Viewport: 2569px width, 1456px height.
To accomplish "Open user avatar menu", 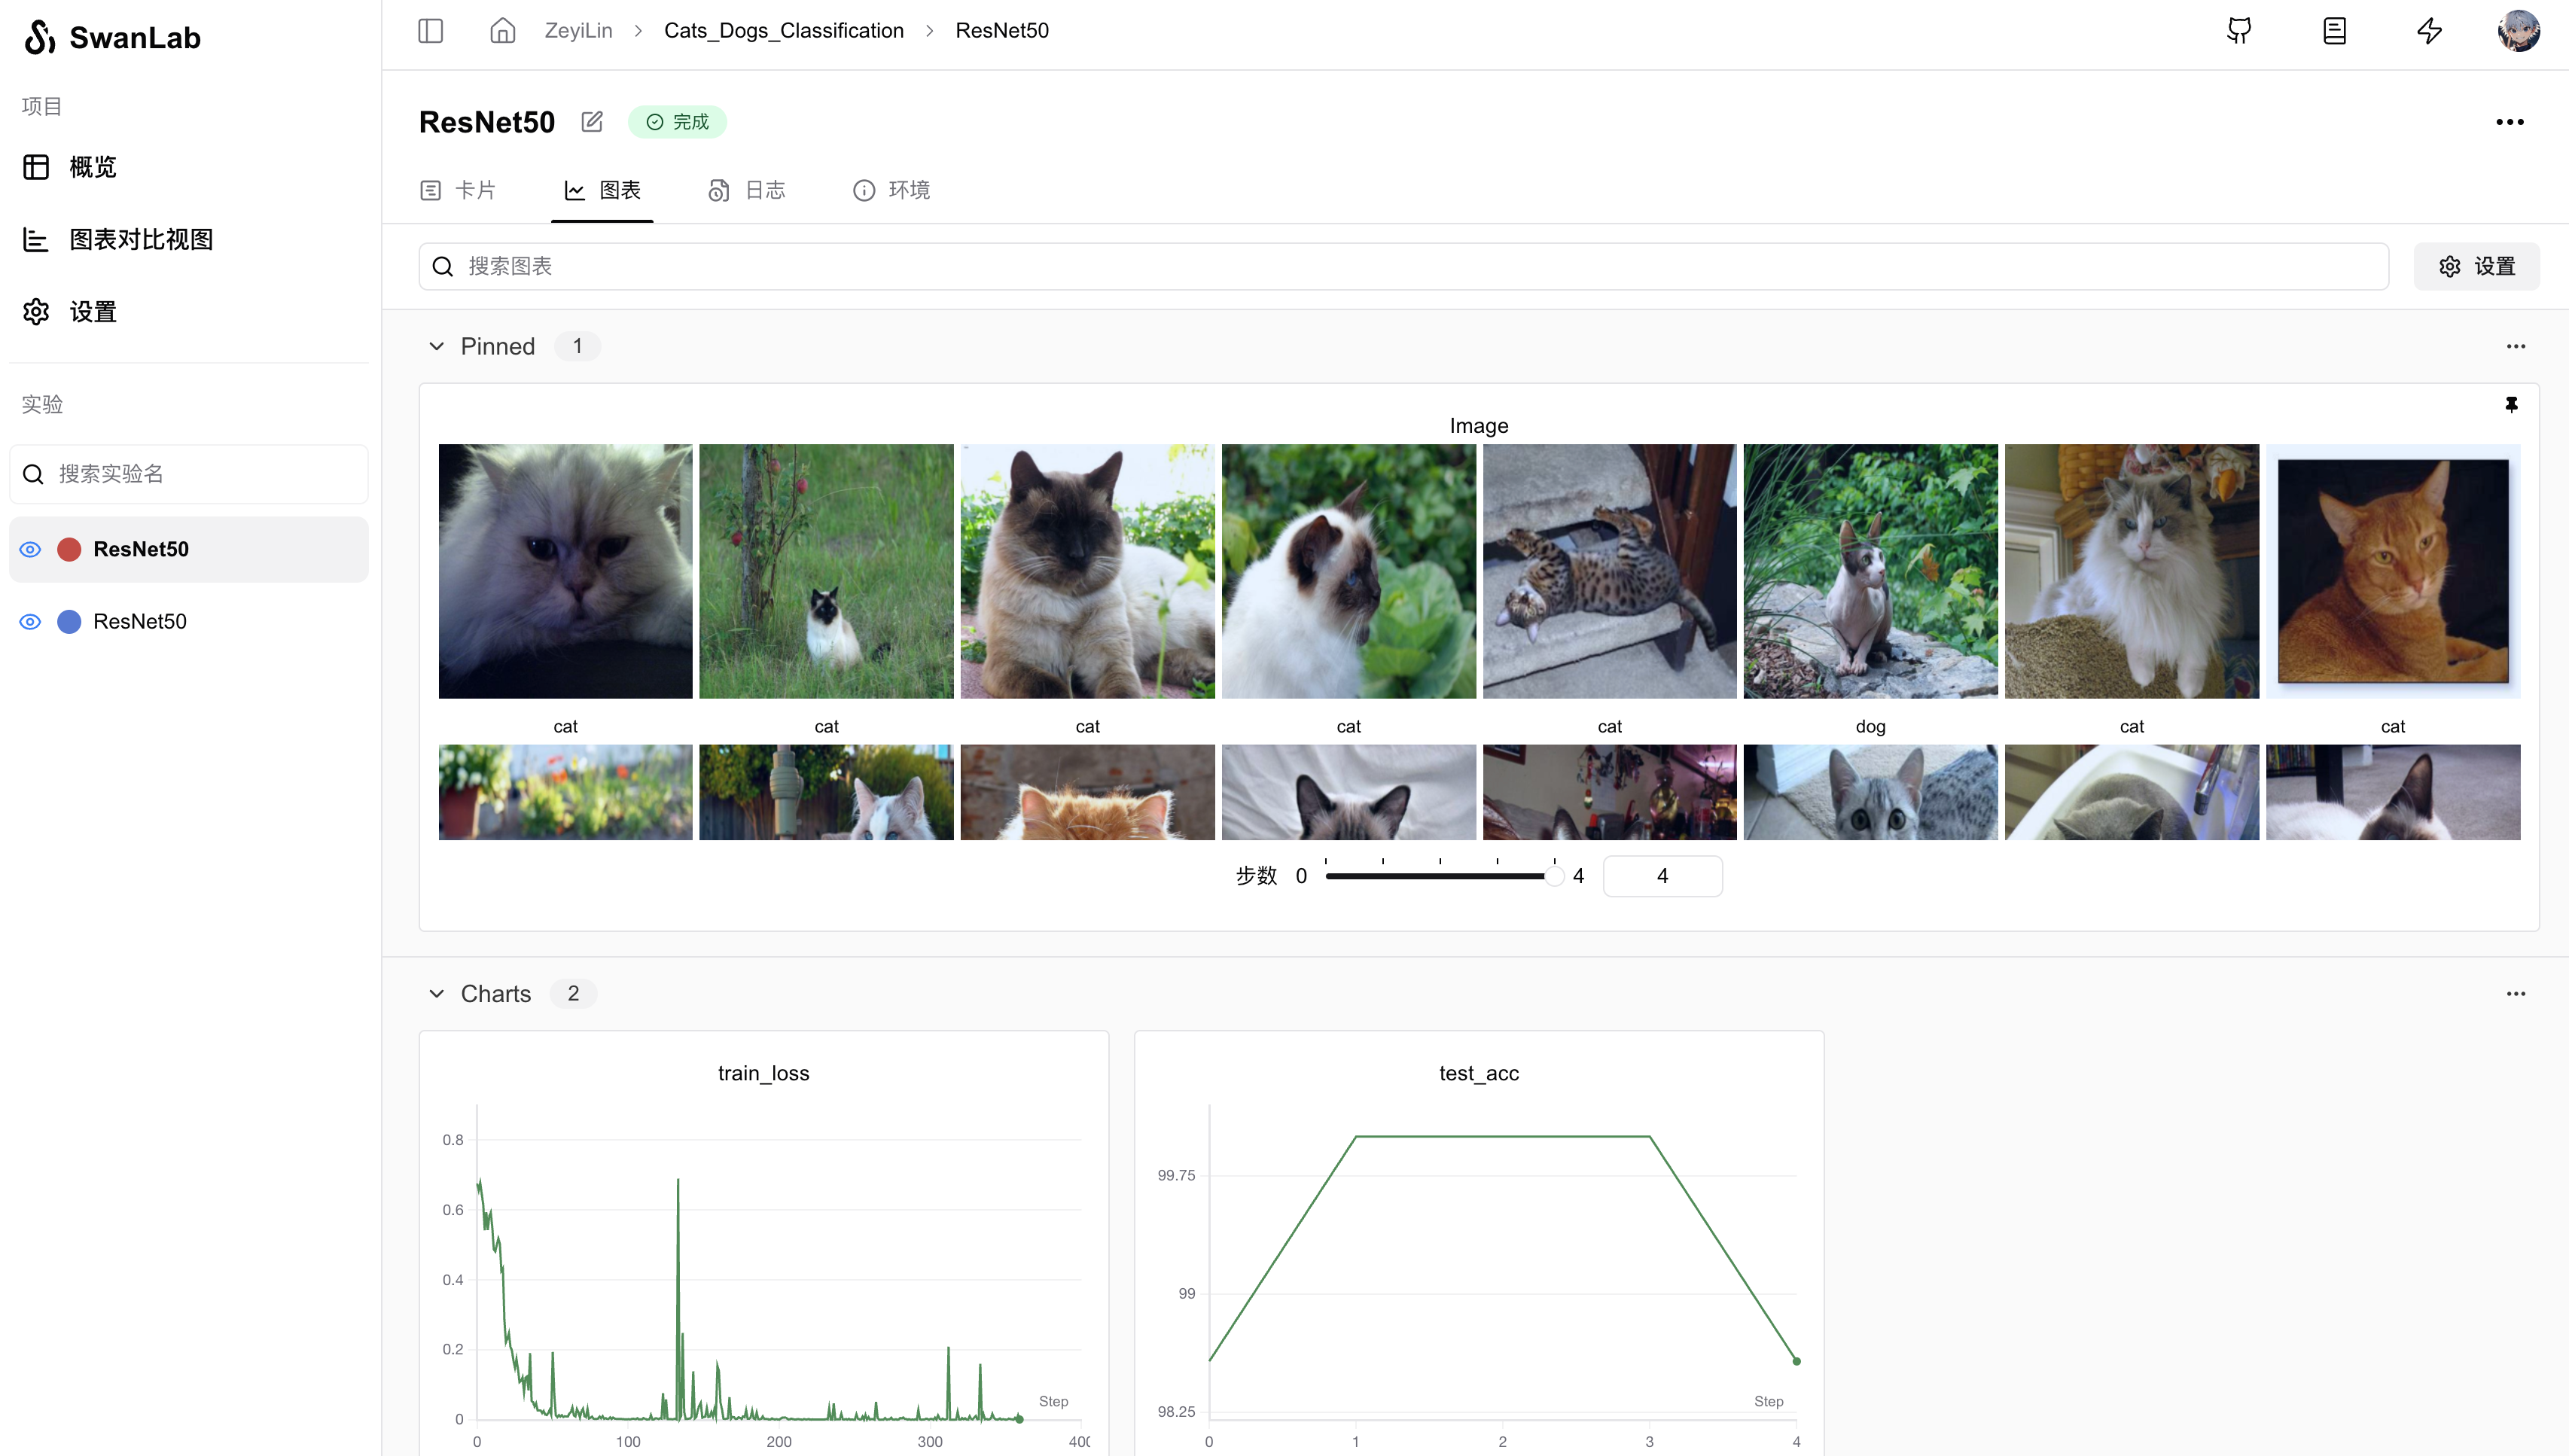I will click(x=2518, y=30).
